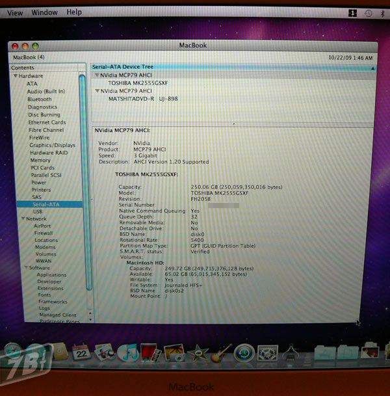Open Safari from the Dock
390x396 pixels.
[12, 352]
